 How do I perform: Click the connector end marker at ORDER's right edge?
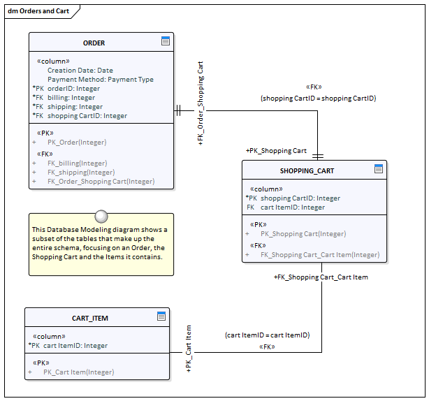(179, 110)
